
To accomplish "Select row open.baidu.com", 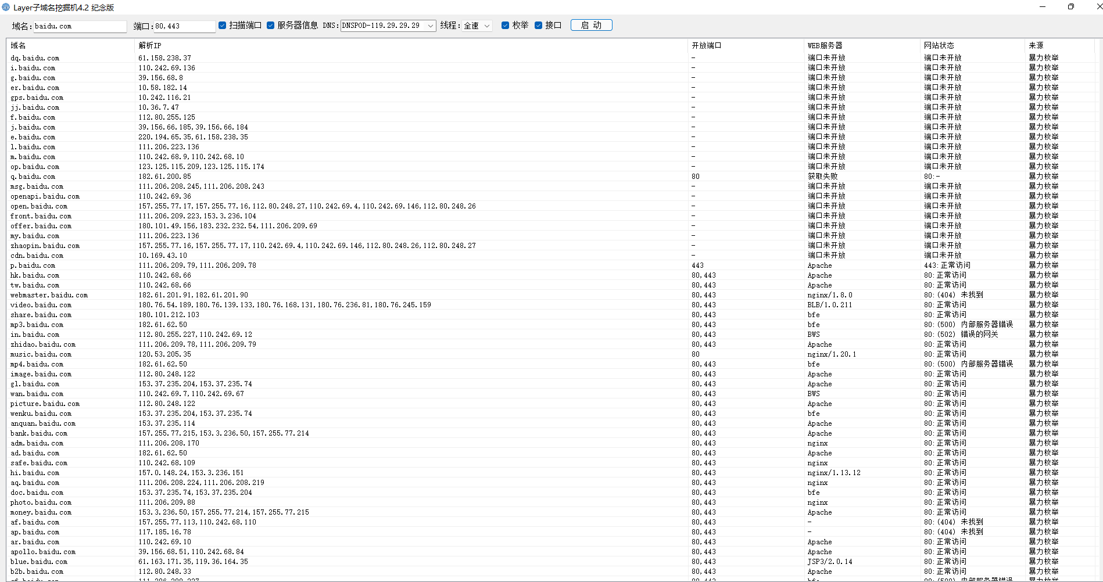I will coord(551,206).
